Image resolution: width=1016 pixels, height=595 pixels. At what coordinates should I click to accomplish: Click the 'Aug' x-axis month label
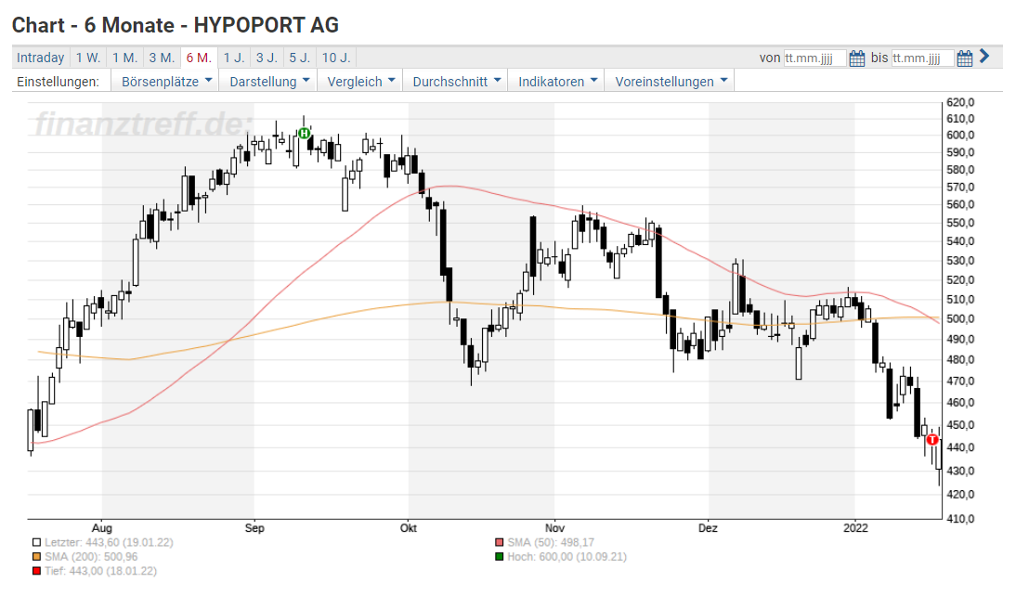tap(102, 528)
